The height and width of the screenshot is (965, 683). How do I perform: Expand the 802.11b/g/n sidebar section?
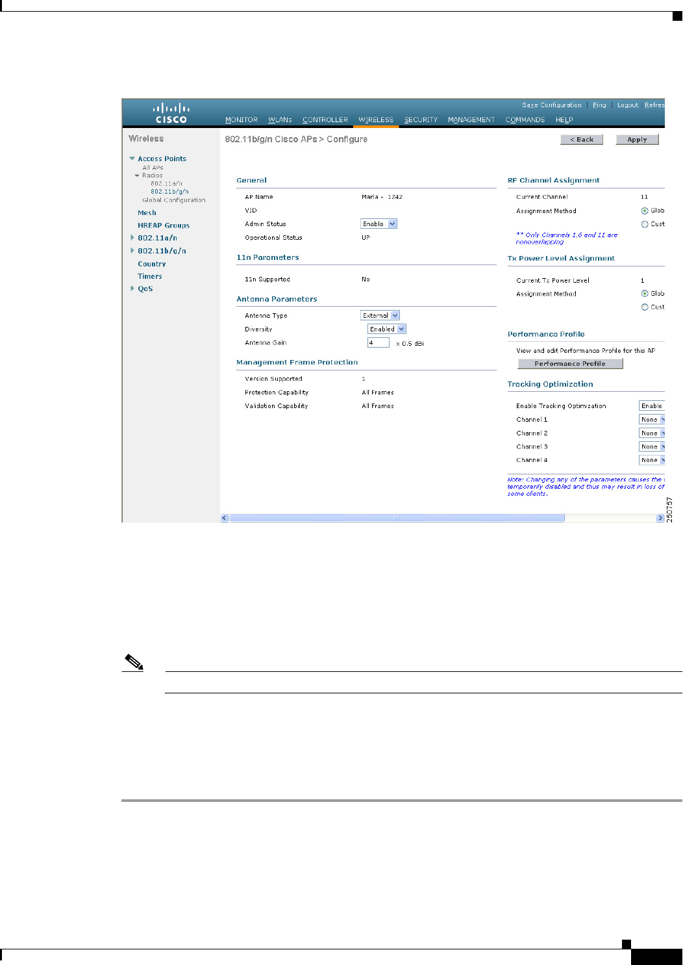click(x=132, y=251)
